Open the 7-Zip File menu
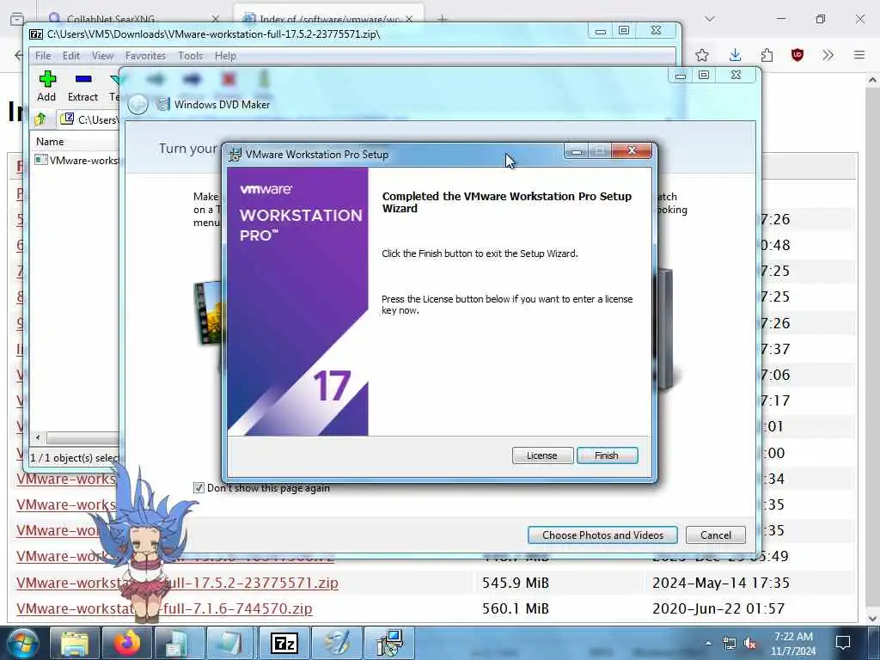Screen dimensions: 880x660 [x=43, y=56]
